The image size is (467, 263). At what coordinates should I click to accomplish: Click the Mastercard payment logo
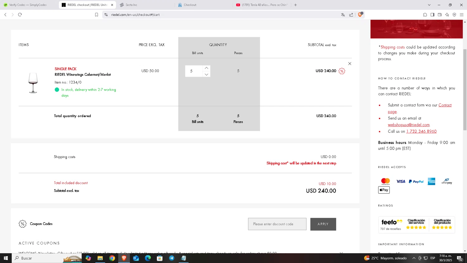385,181
